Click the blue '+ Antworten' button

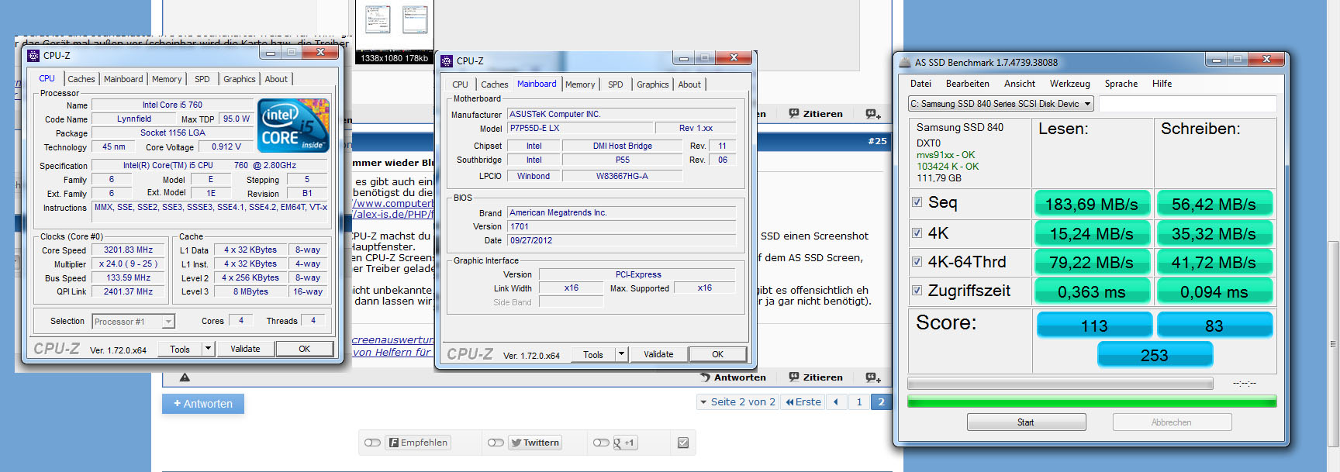point(203,404)
